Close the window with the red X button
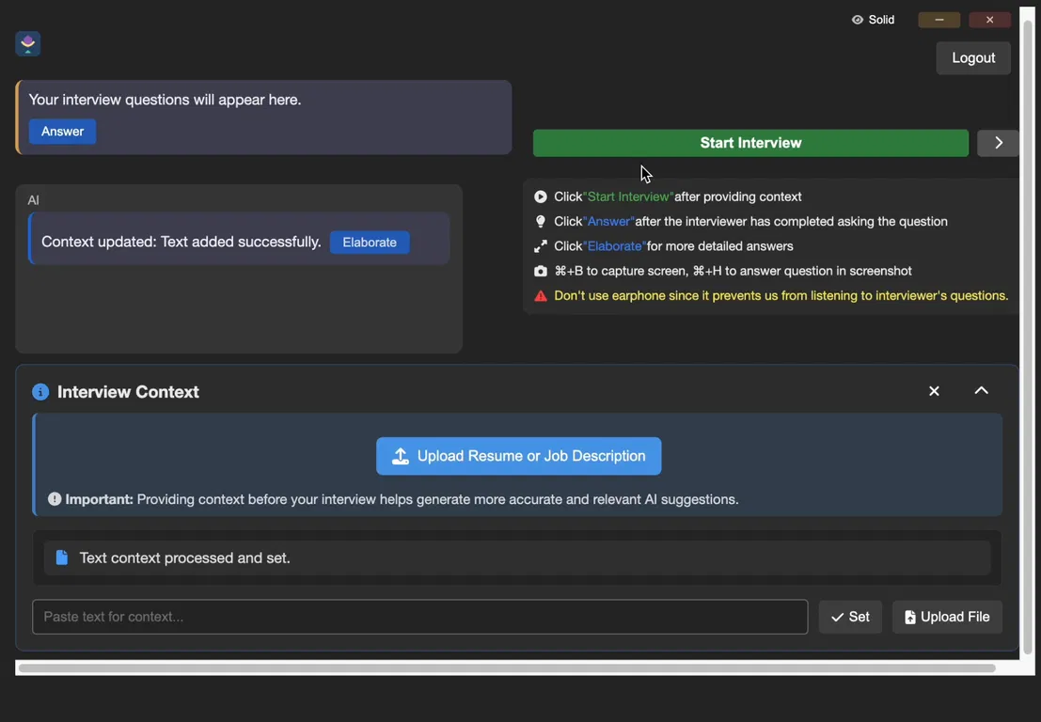 [x=989, y=20]
